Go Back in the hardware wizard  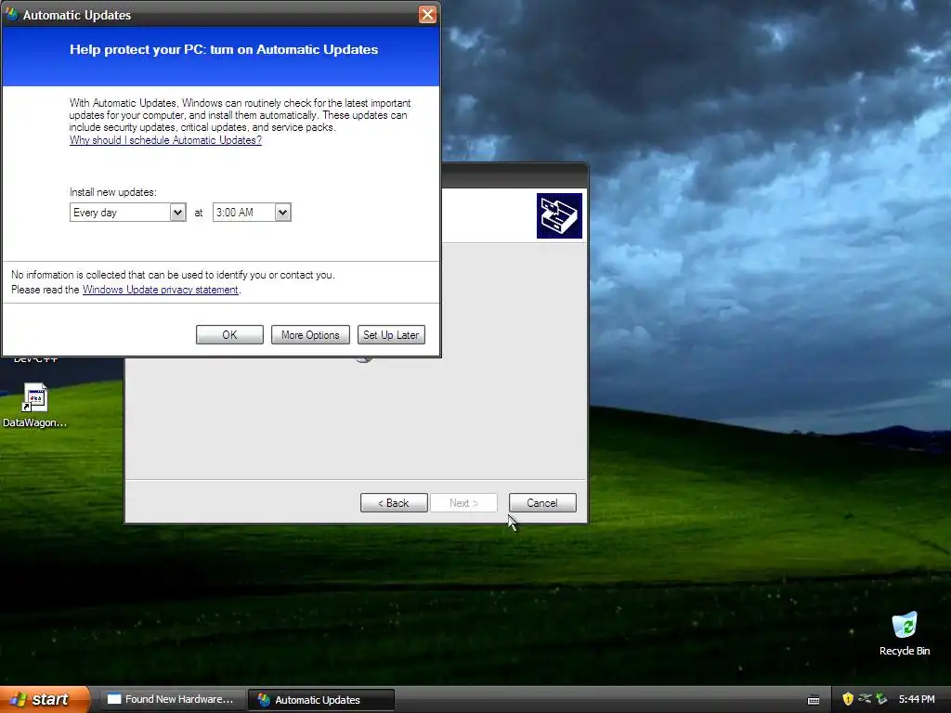(x=394, y=502)
